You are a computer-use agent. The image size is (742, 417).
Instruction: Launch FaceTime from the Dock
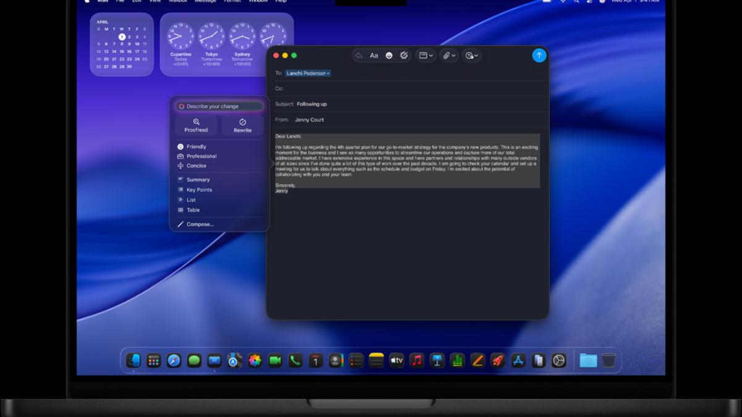[275, 360]
